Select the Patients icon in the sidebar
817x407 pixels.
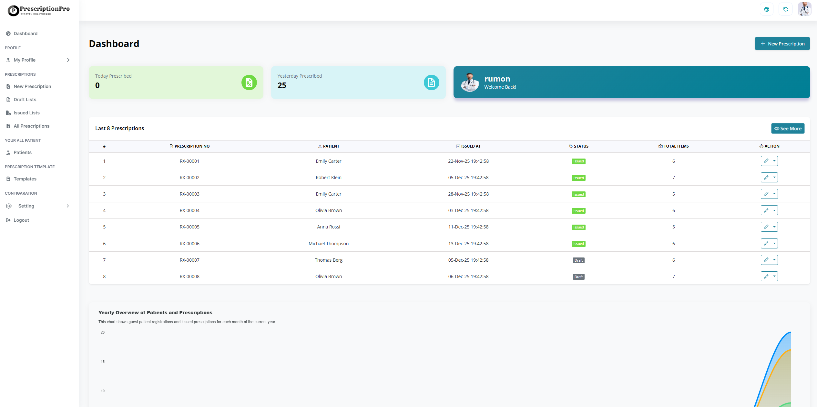click(x=8, y=152)
